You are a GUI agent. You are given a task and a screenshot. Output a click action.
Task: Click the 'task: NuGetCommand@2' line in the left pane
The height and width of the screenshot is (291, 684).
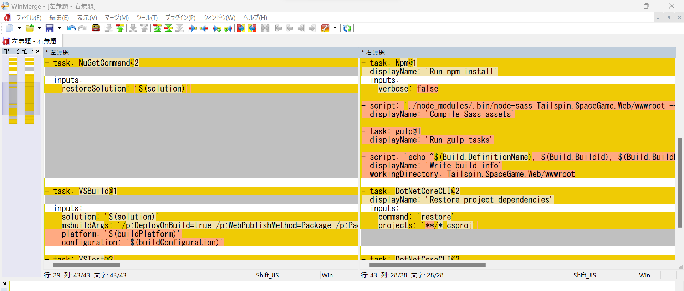click(x=200, y=63)
